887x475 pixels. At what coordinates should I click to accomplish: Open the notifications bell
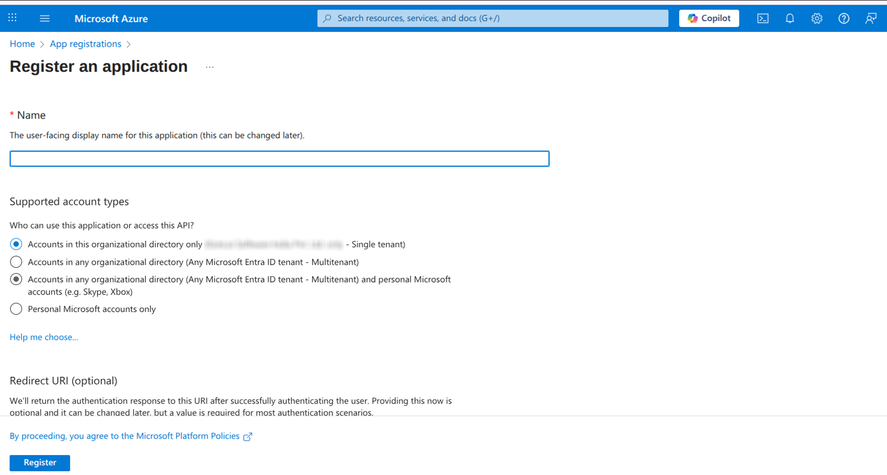point(790,18)
